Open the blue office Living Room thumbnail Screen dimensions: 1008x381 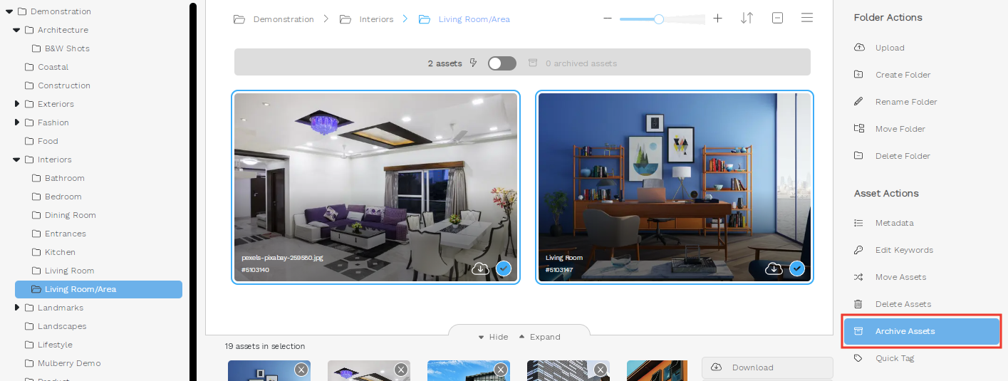coord(675,187)
